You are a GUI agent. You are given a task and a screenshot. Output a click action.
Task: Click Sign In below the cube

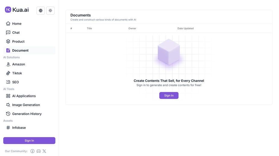169,95
